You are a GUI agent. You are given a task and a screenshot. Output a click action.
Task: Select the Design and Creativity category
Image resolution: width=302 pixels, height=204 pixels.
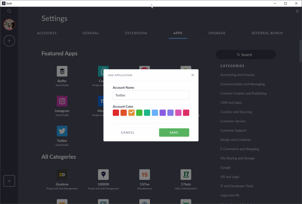[236, 140]
